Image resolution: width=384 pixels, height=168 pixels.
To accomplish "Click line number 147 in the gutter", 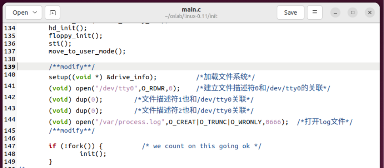I will [x=10, y=146].
